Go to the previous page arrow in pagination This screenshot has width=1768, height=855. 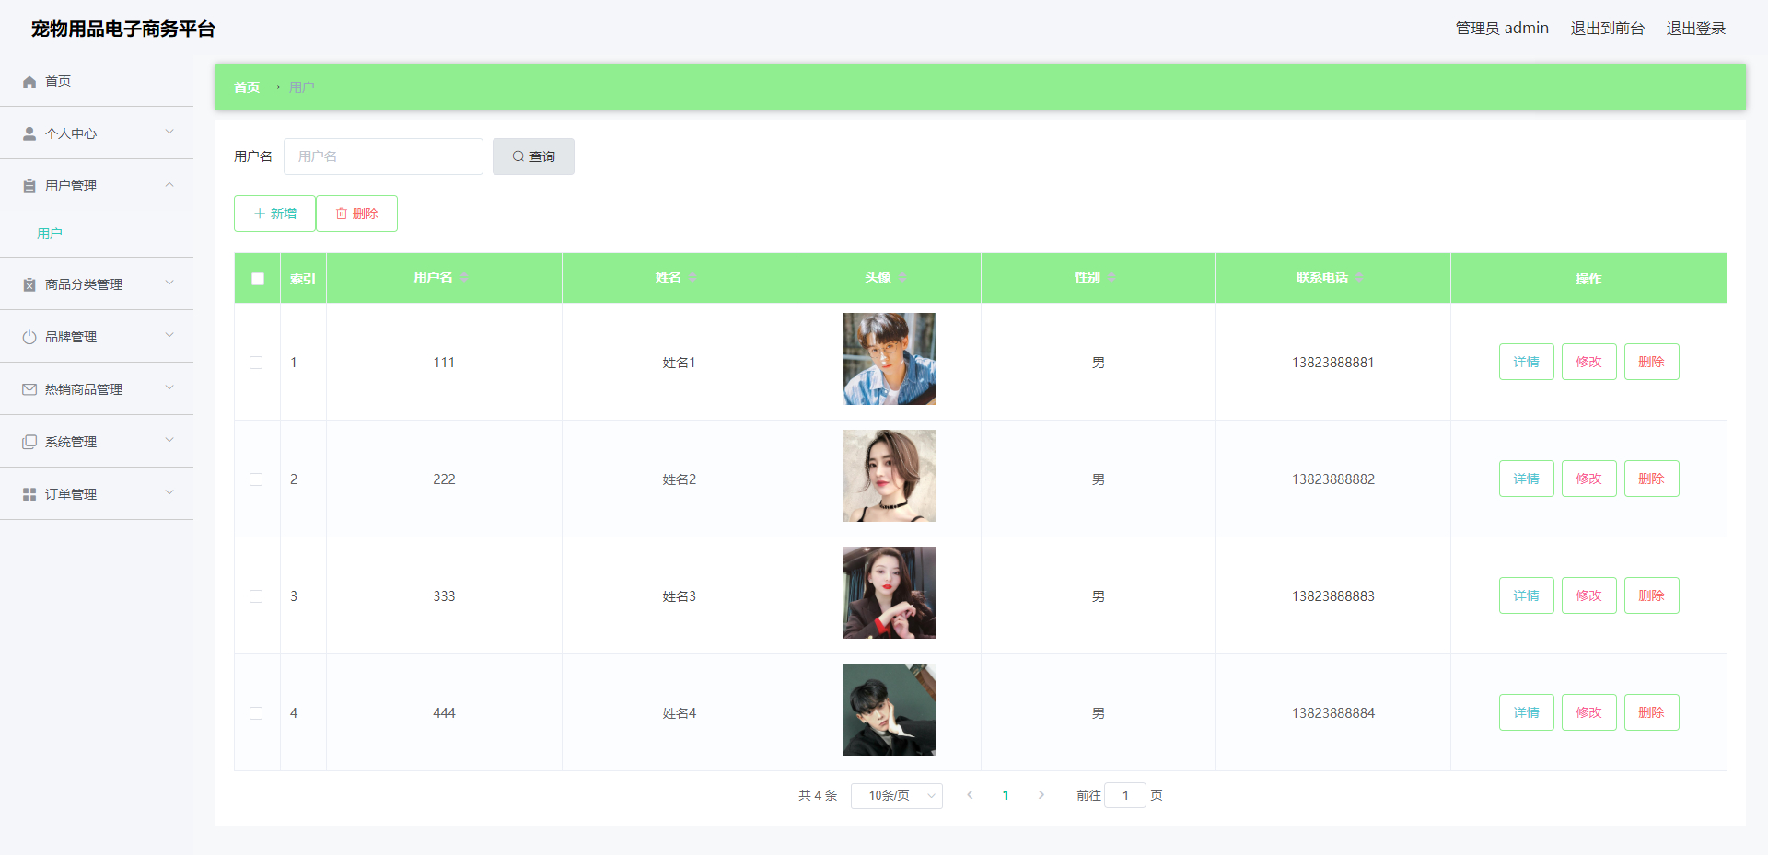click(970, 795)
